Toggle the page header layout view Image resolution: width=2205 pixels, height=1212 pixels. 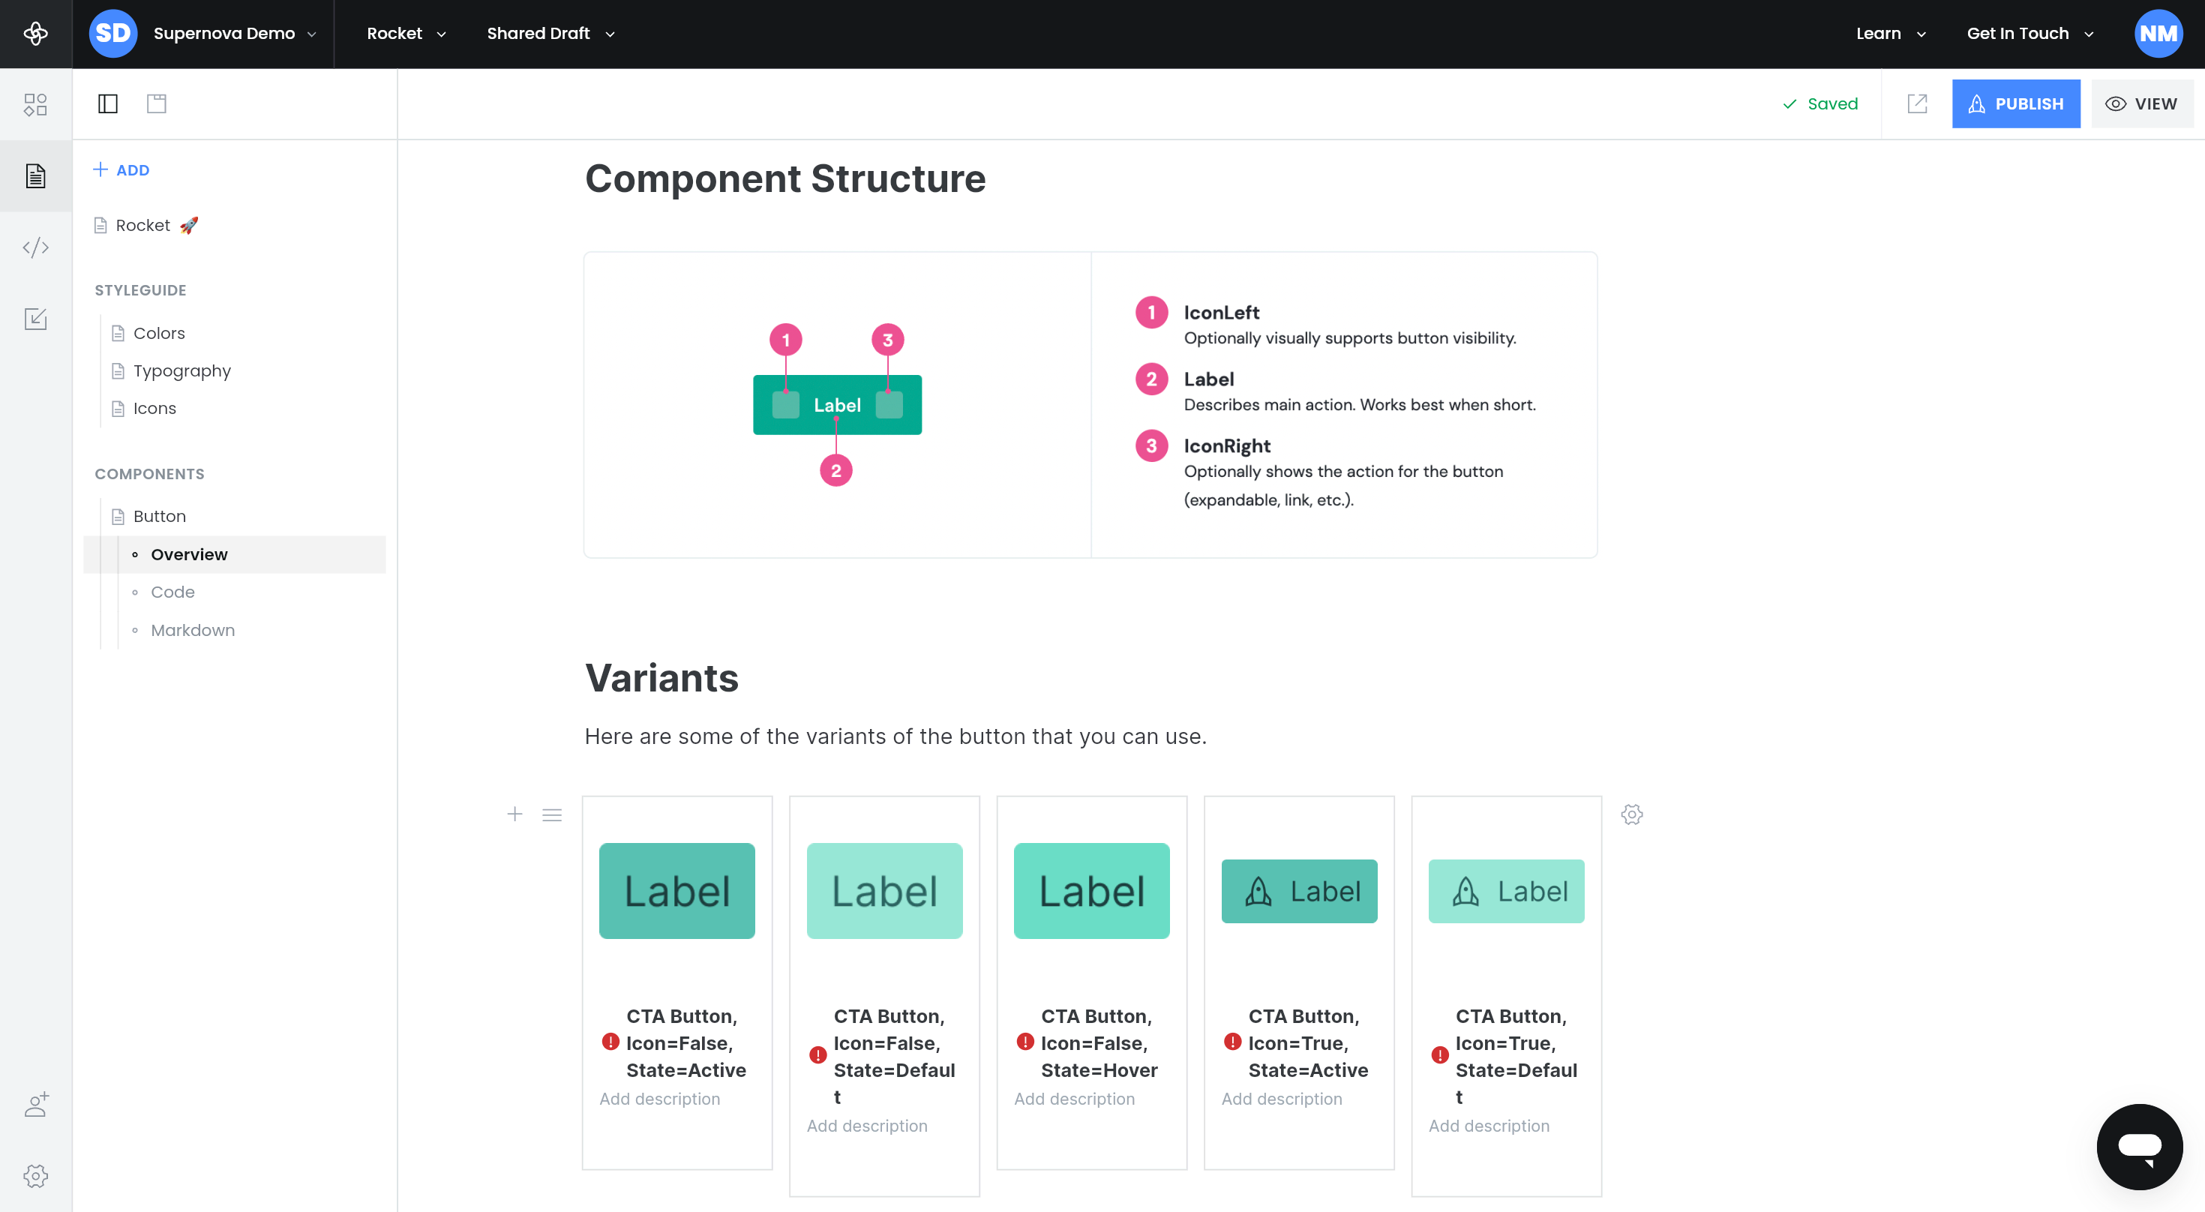(x=157, y=103)
